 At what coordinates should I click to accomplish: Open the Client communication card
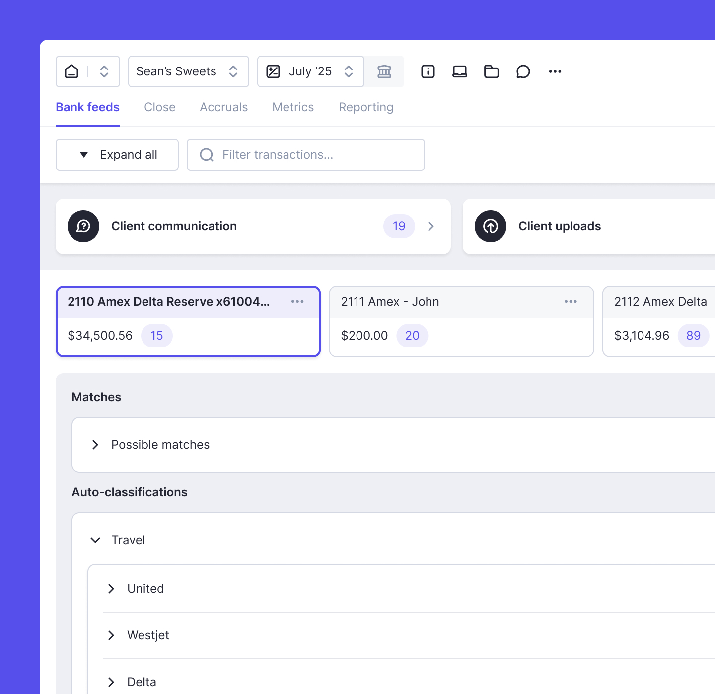(x=253, y=226)
